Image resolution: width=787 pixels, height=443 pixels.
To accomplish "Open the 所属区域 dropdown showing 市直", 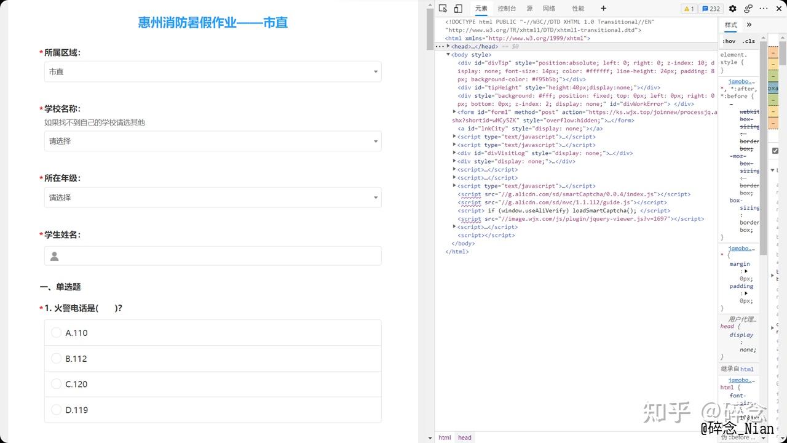I will (213, 72).
